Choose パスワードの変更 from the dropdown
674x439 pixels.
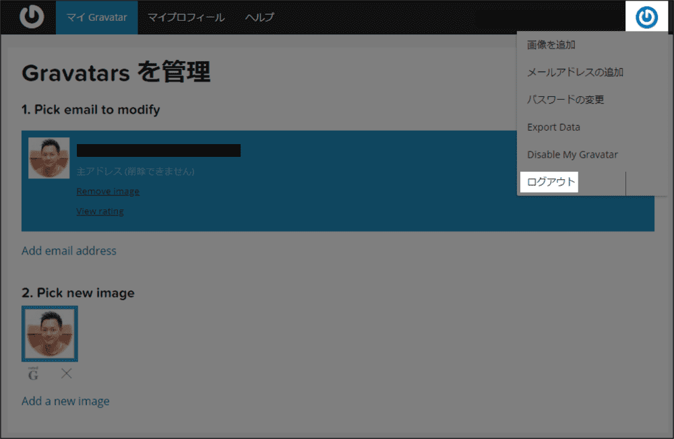pos(565,100)
